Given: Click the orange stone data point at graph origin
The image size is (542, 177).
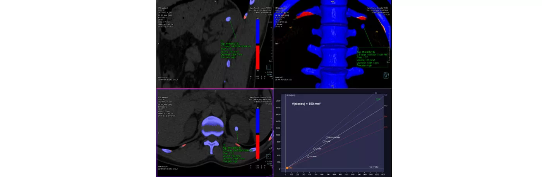Looking at the screenshot, I should click(x=287, y=168).
